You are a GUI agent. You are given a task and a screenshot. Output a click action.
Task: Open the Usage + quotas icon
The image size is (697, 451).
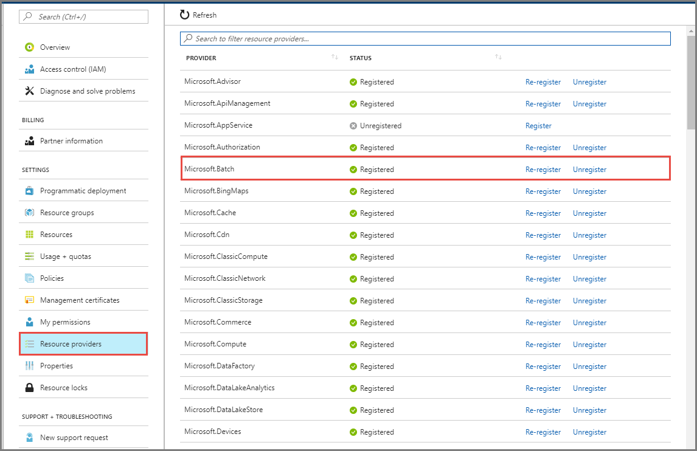click(x=29, y=256)
